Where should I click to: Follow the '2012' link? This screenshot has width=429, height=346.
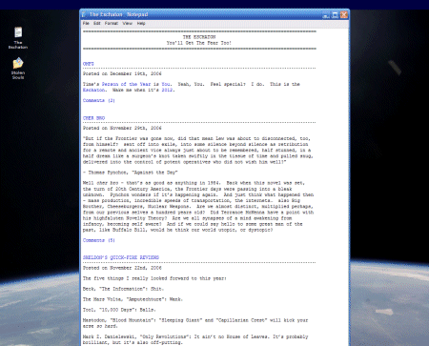click(167, 90)
